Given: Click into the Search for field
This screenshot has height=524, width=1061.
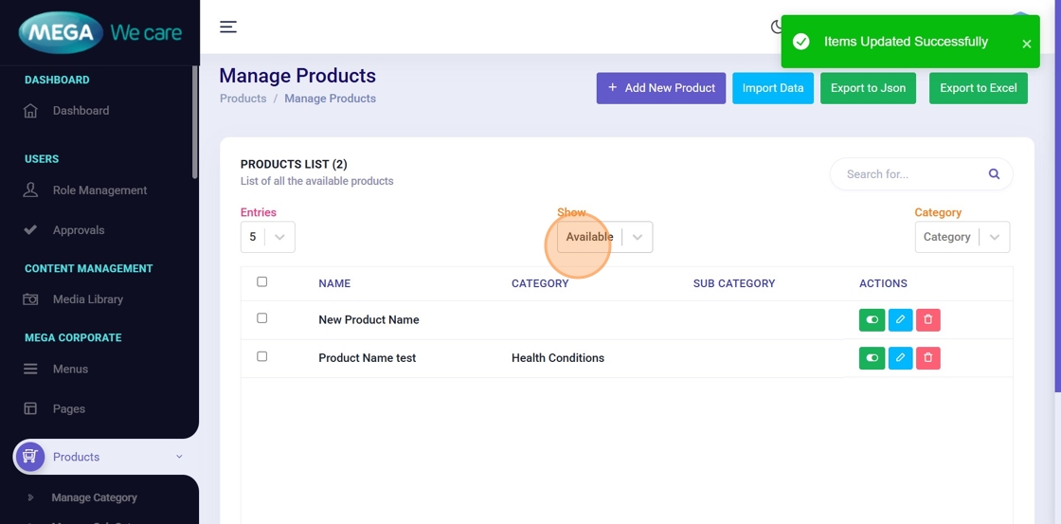Looking at the screenshot, I should point(909,174).
